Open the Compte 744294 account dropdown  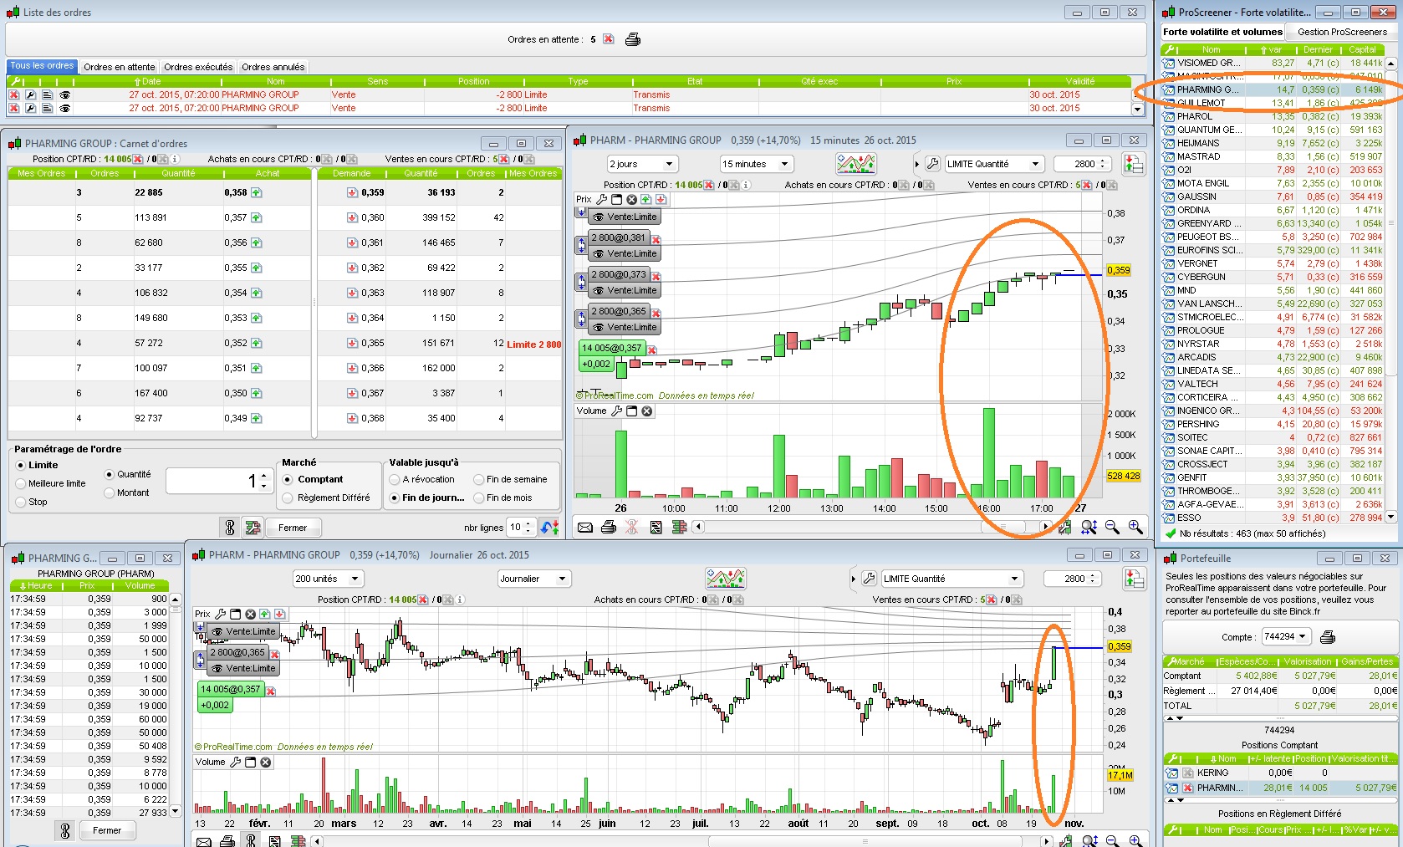[1286, 637]
